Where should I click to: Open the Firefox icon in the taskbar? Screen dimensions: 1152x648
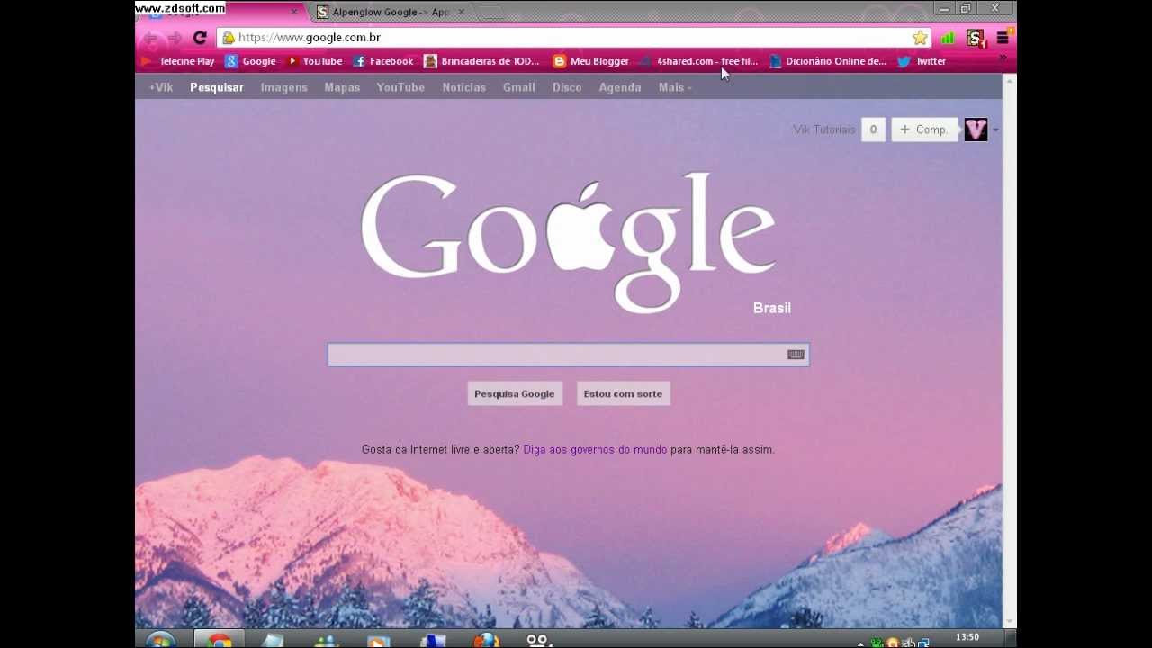tap(486, 641)
